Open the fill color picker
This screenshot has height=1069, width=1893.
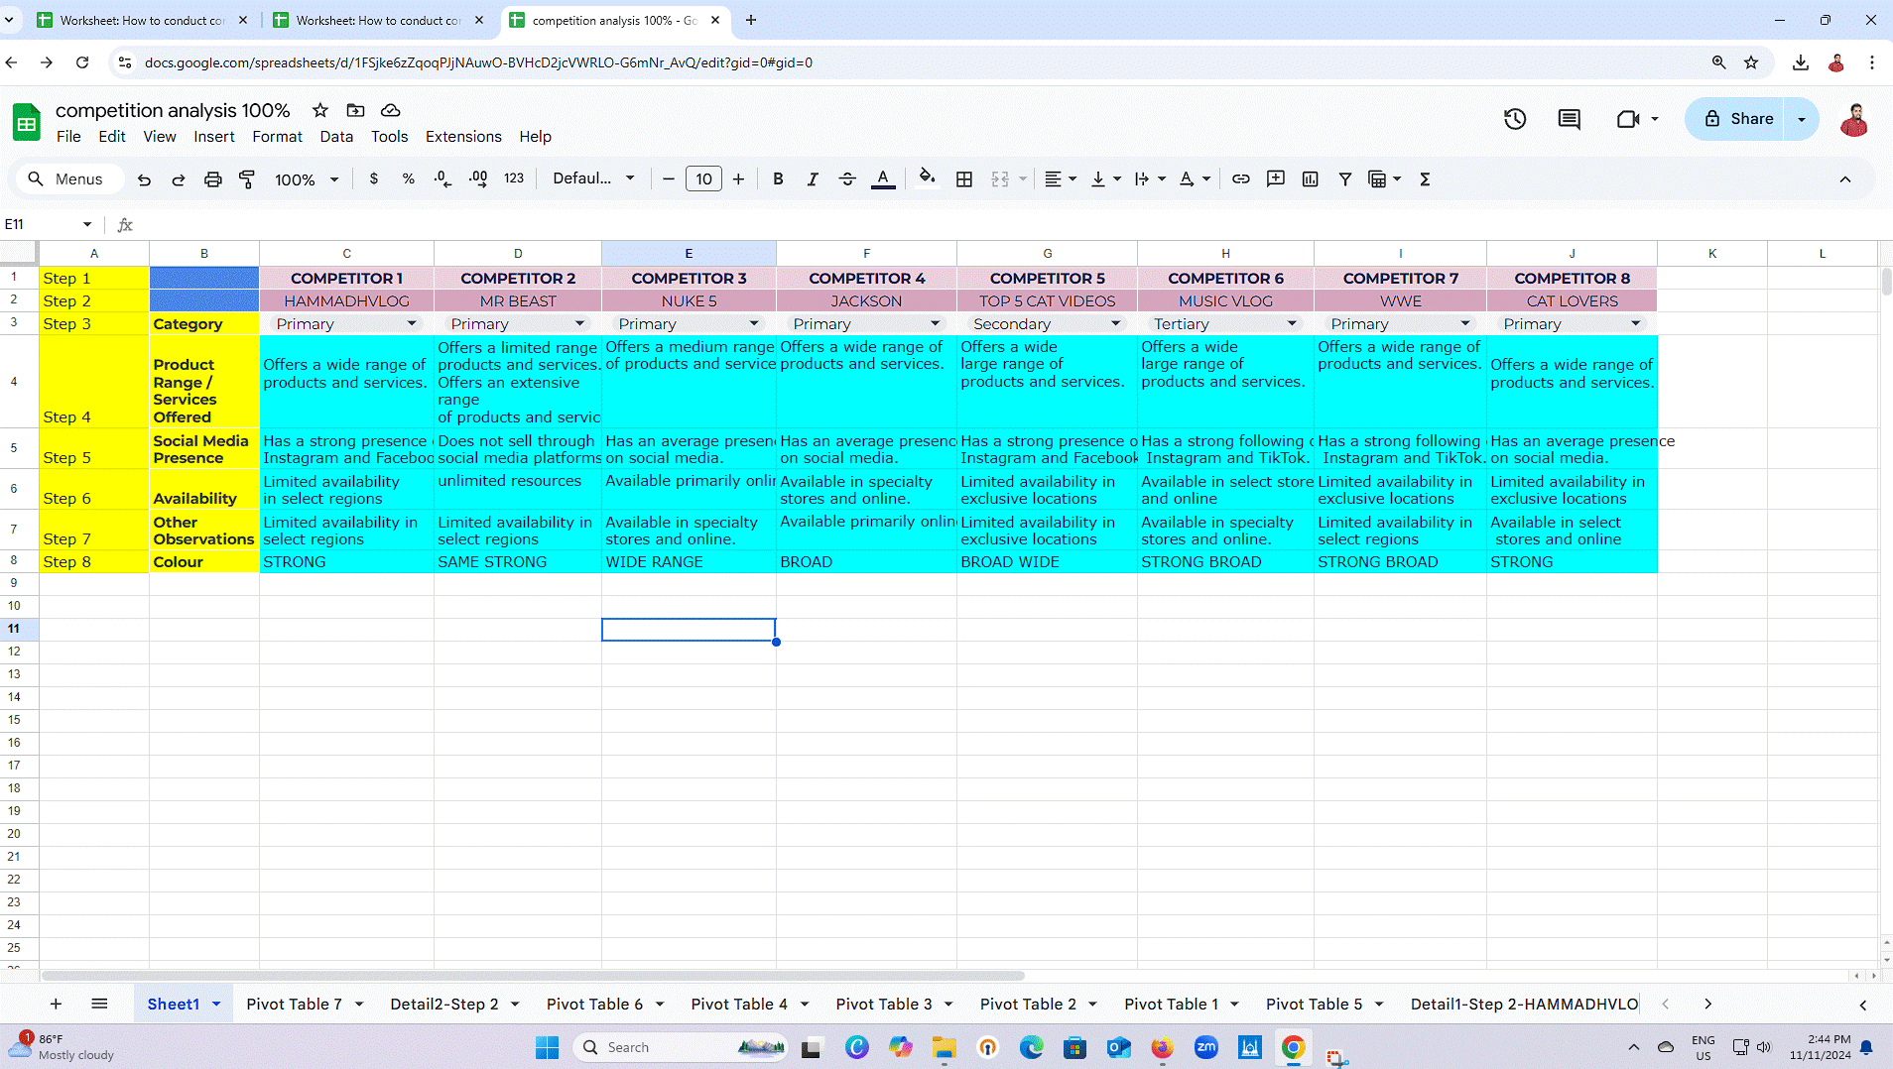927,178
